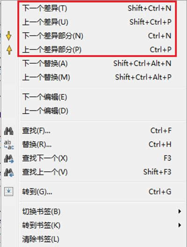Click the Go To icon

click(x=9, y=191)
